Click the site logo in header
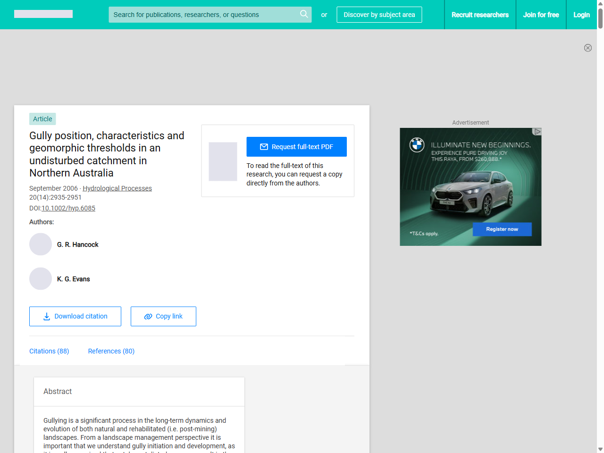 (43, 14)
